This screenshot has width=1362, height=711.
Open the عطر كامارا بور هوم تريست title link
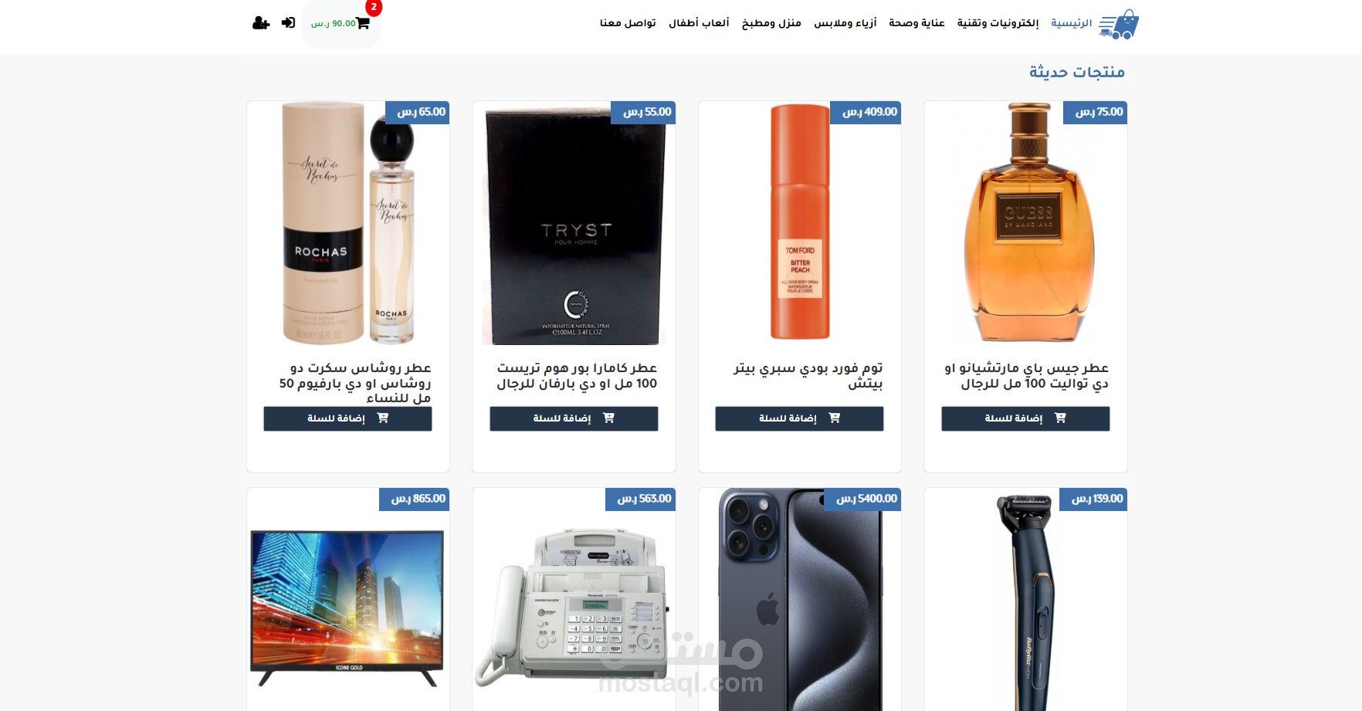[577, 376]
